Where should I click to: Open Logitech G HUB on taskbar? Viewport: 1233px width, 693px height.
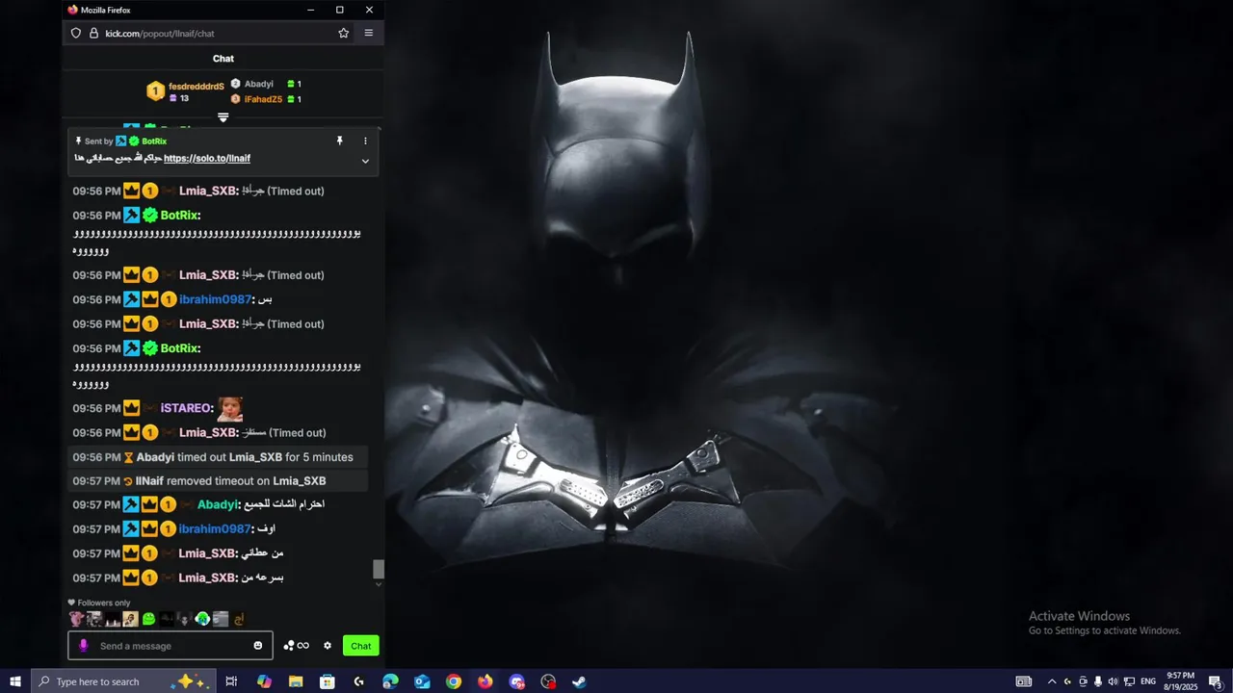pos(358,681)
